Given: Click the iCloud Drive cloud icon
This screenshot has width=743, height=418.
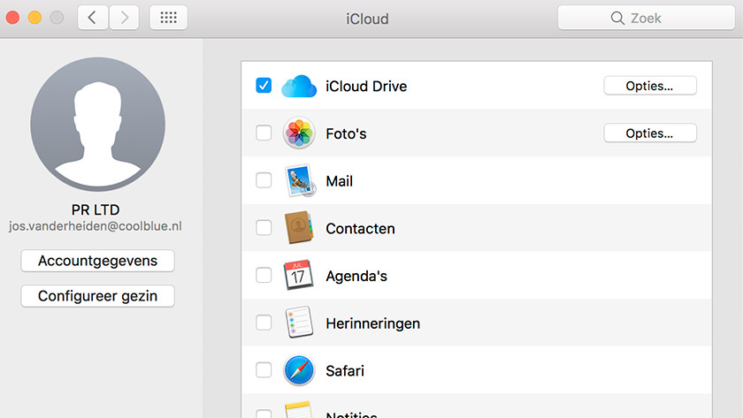Looking at the screenshot, I should [299, 86].
